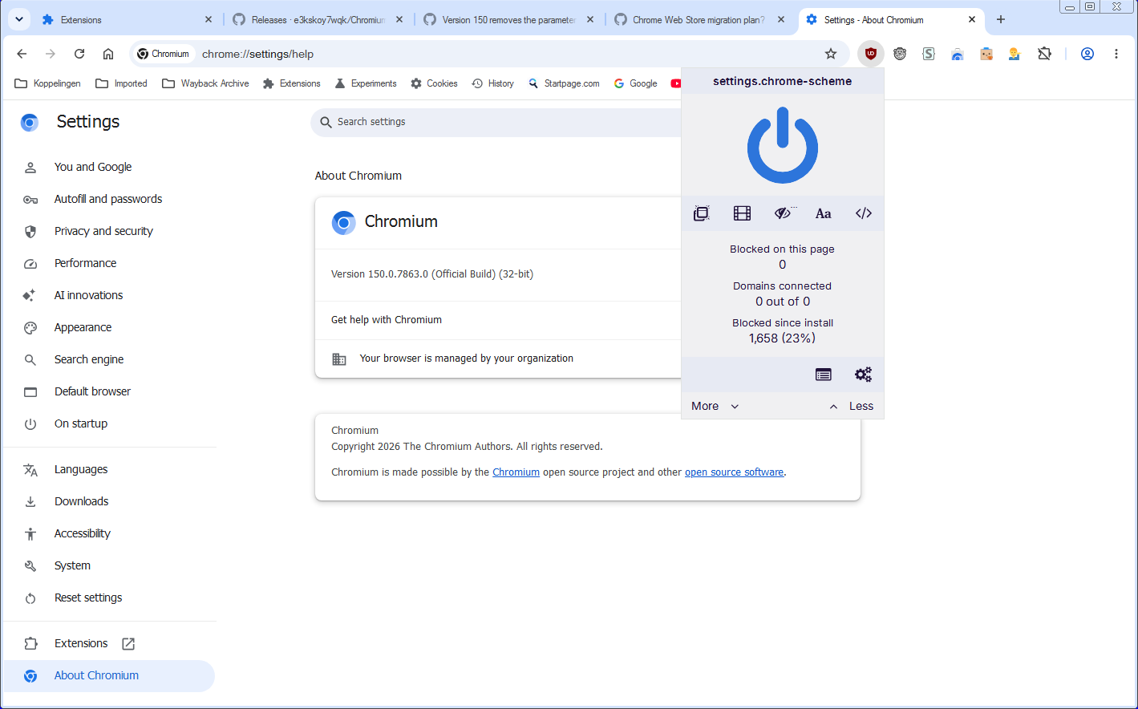Open You and Google settings

point(109,167)
